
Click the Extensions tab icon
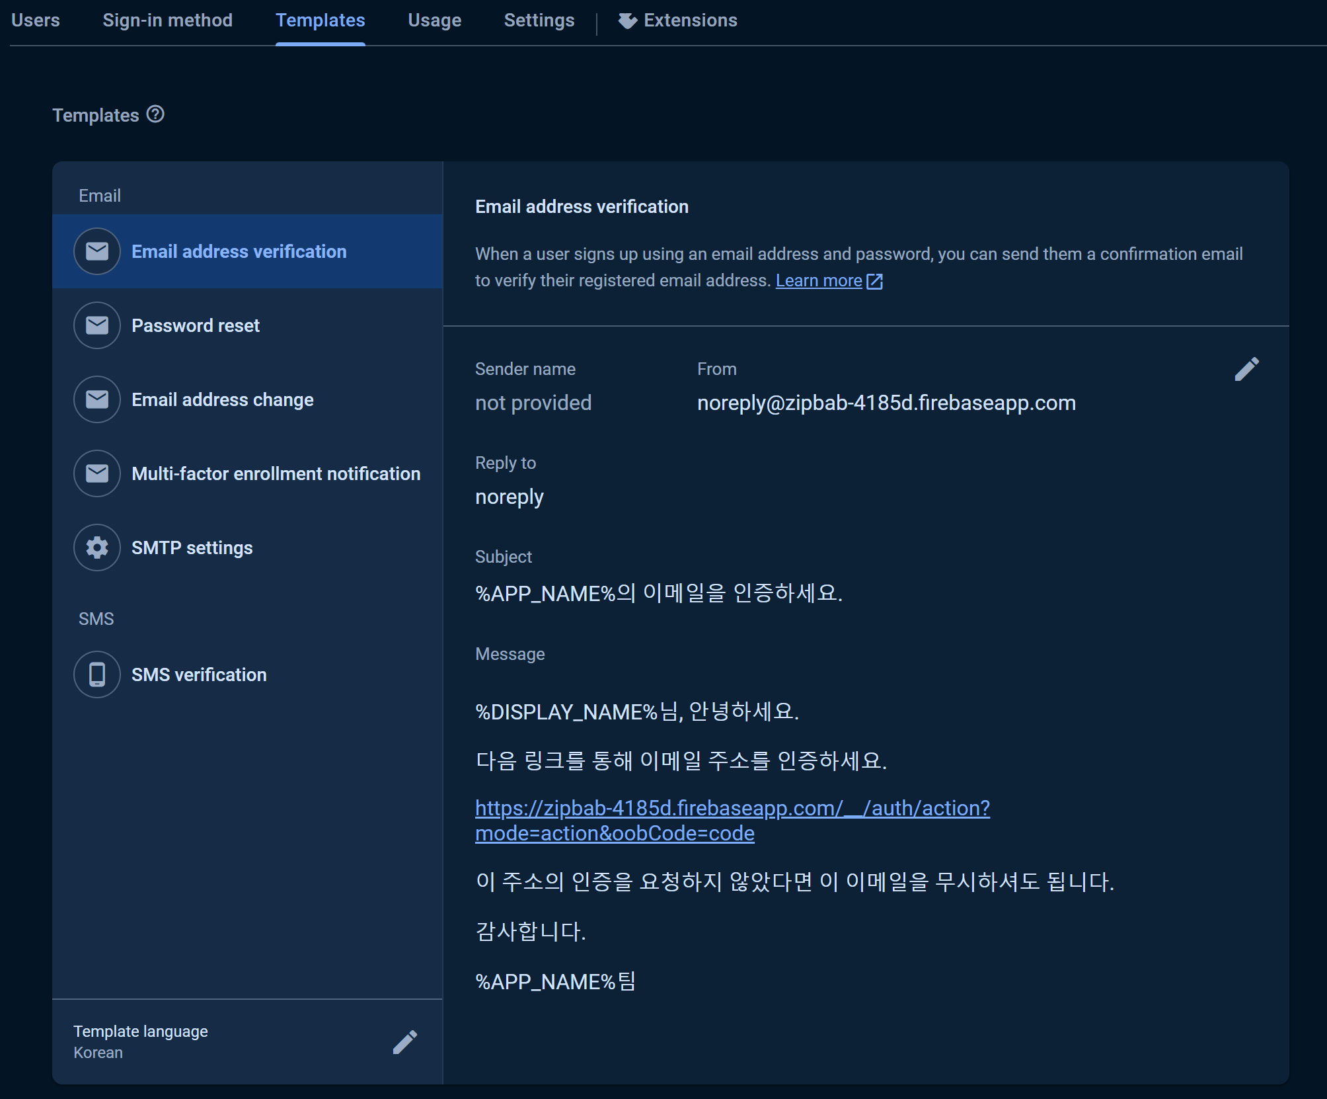627,21
